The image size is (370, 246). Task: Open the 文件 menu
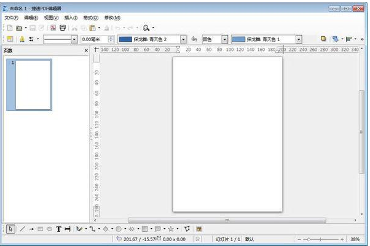[12, 18]
